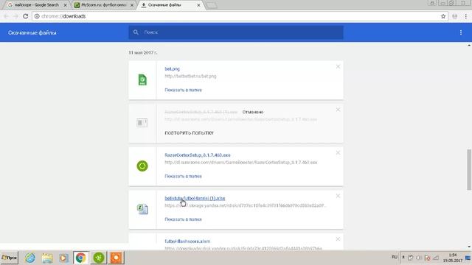Go forward to next page
Image resolution: width=472 pixels, height=265 pixels.
(x=15, y=16)
